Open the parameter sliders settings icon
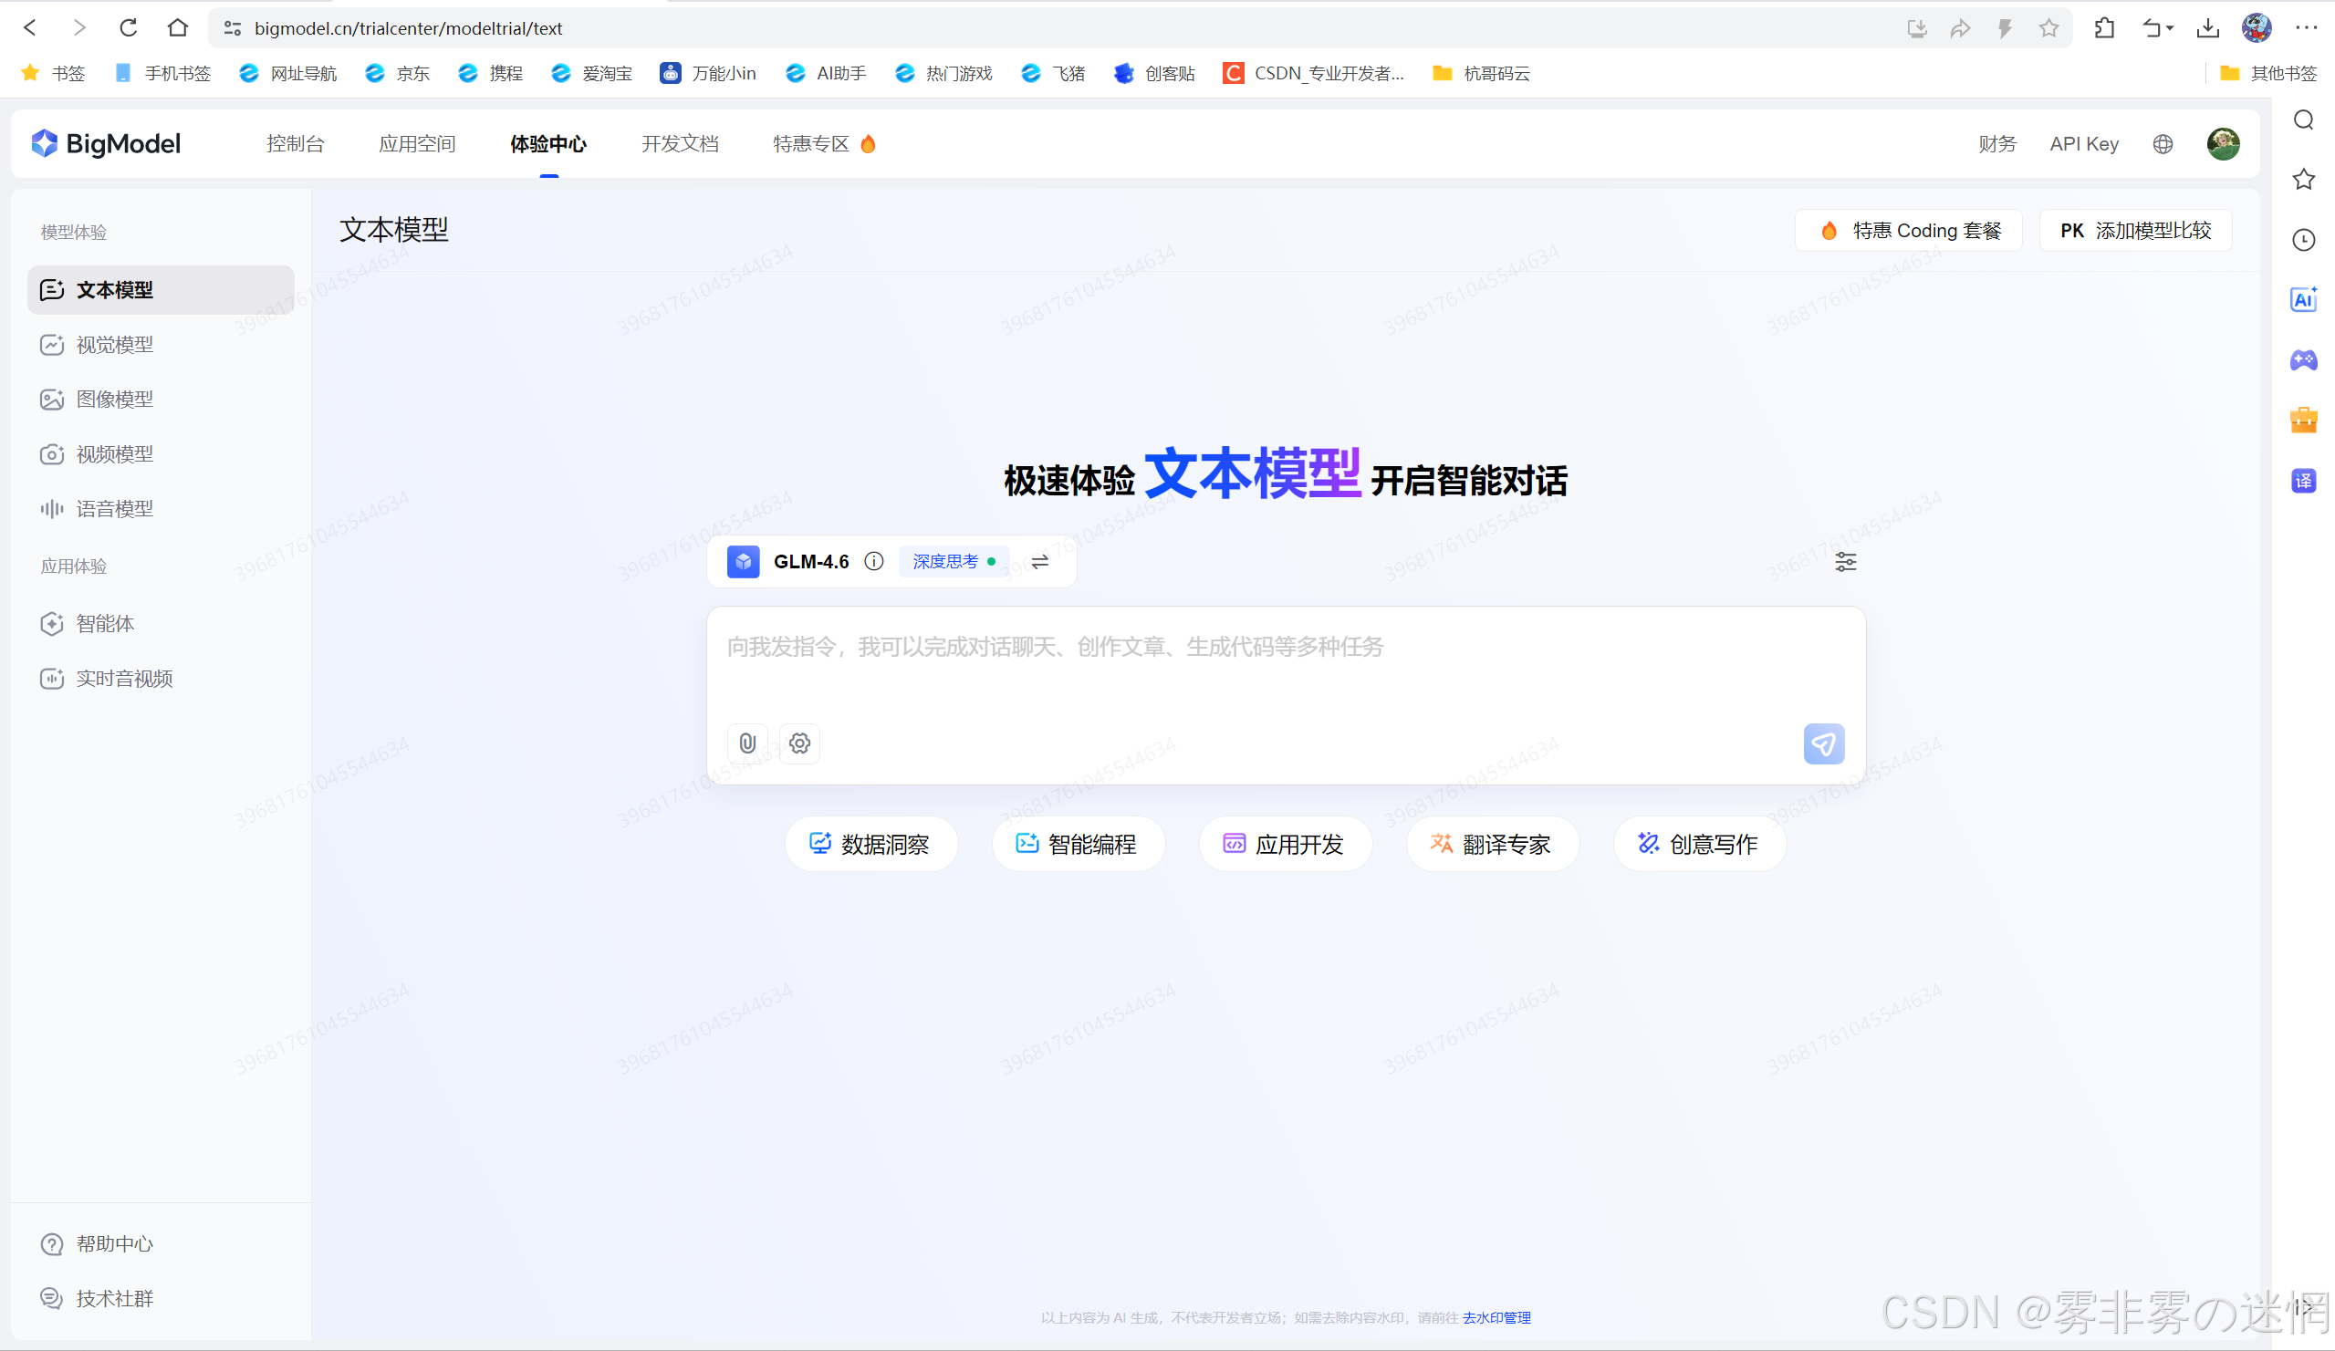The height and width of the screenshot is (1351, 2335). coord(1845,562)
